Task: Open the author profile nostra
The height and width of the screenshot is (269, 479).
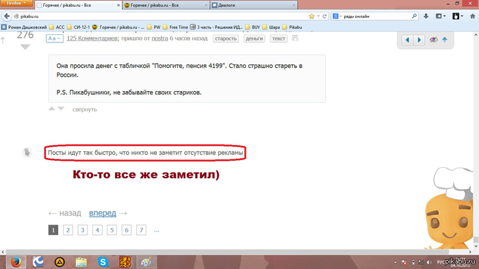Action: coord(159,38)
